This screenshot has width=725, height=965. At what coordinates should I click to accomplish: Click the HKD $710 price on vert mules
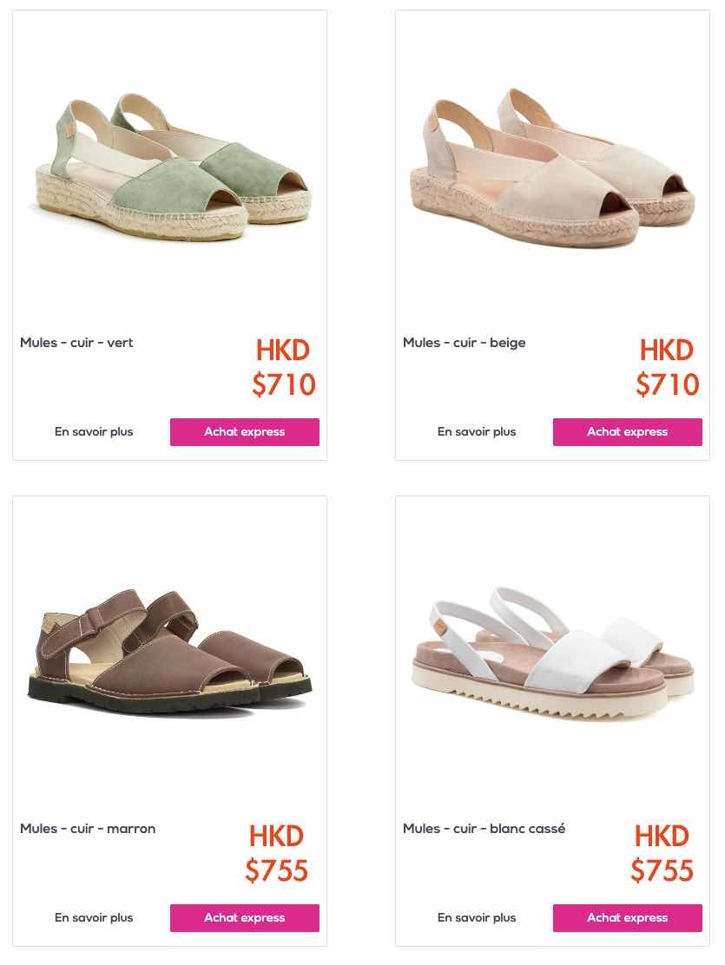(283, 367)
